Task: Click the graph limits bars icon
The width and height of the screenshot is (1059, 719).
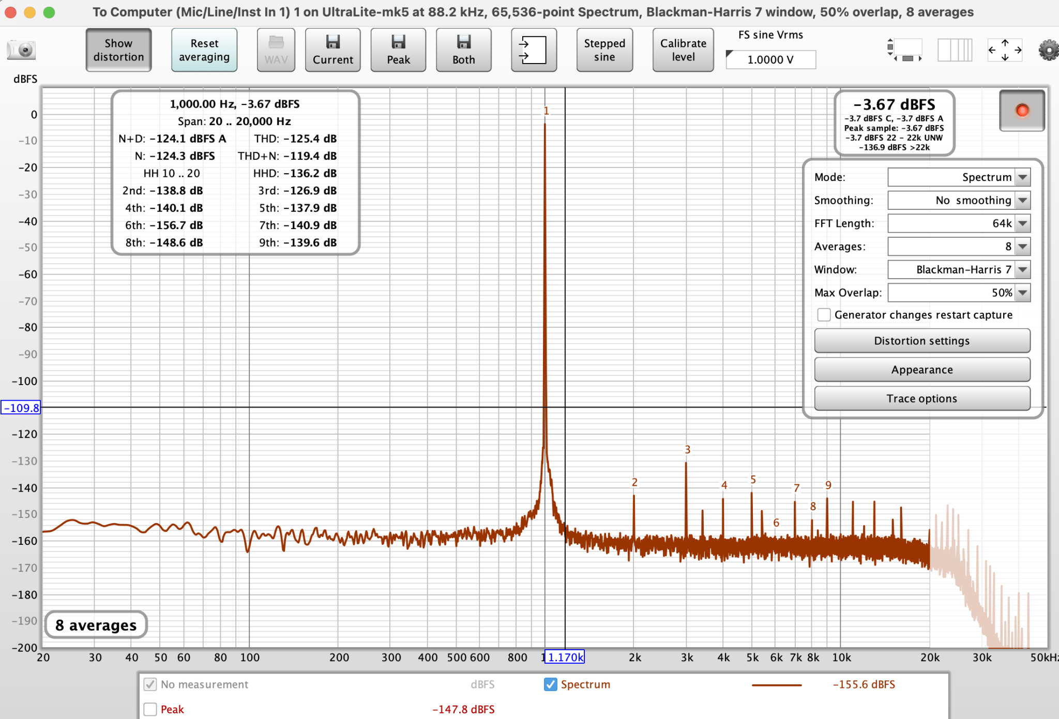Action: pyautogui.click(x=955, y=50)
